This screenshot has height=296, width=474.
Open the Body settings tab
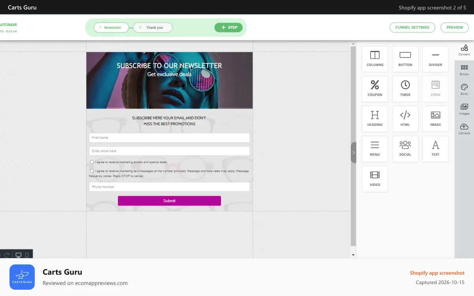464,90
